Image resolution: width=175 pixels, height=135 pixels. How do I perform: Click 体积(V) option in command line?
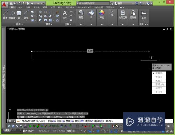click(x=89, y=121)
